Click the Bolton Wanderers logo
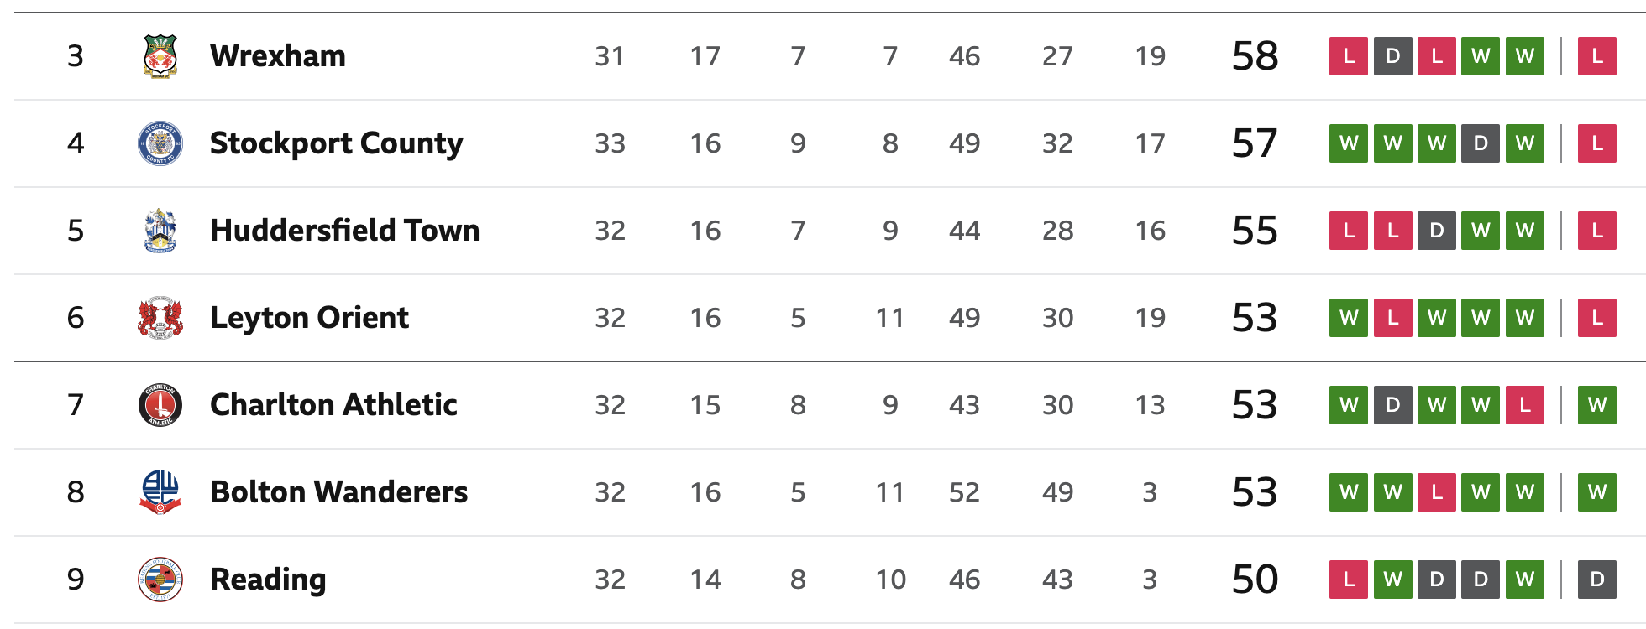This screenshot has height=629, width=1646. click(x=160, y=492)
